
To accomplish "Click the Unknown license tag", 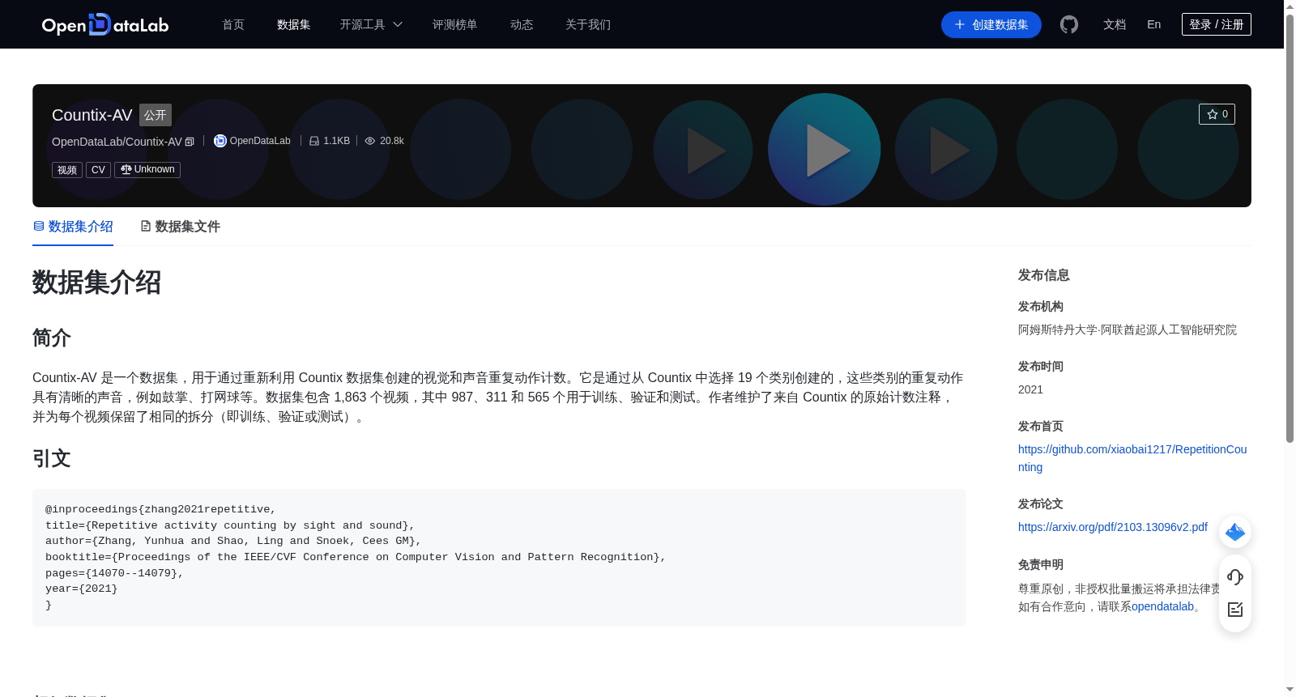I will coord(147,170).
